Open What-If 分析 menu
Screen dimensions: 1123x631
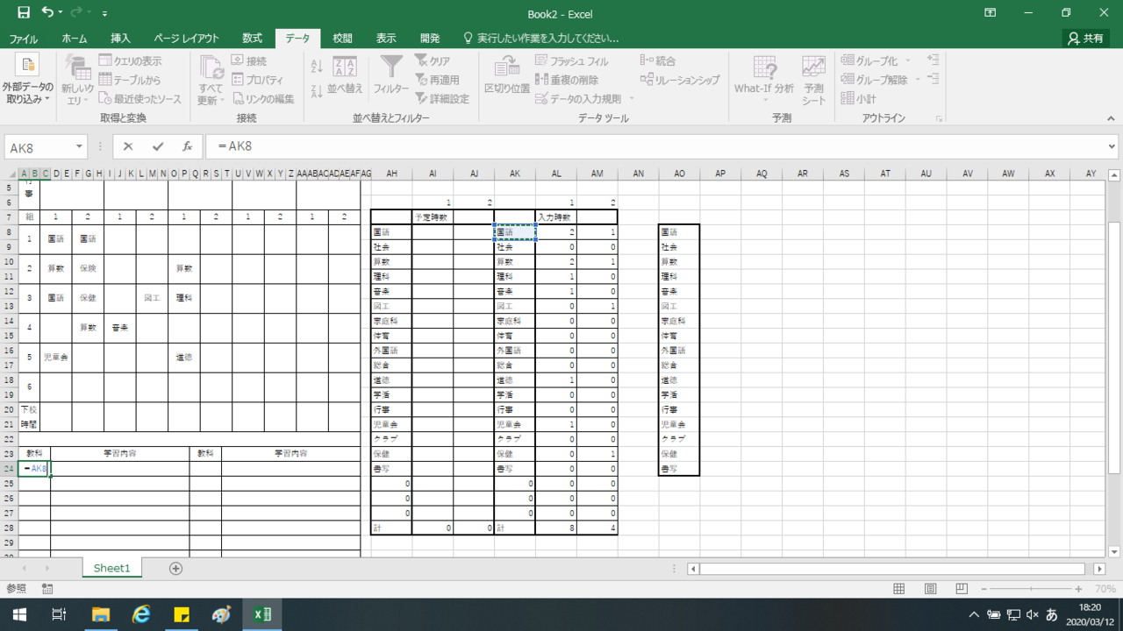tap(764, 80)
